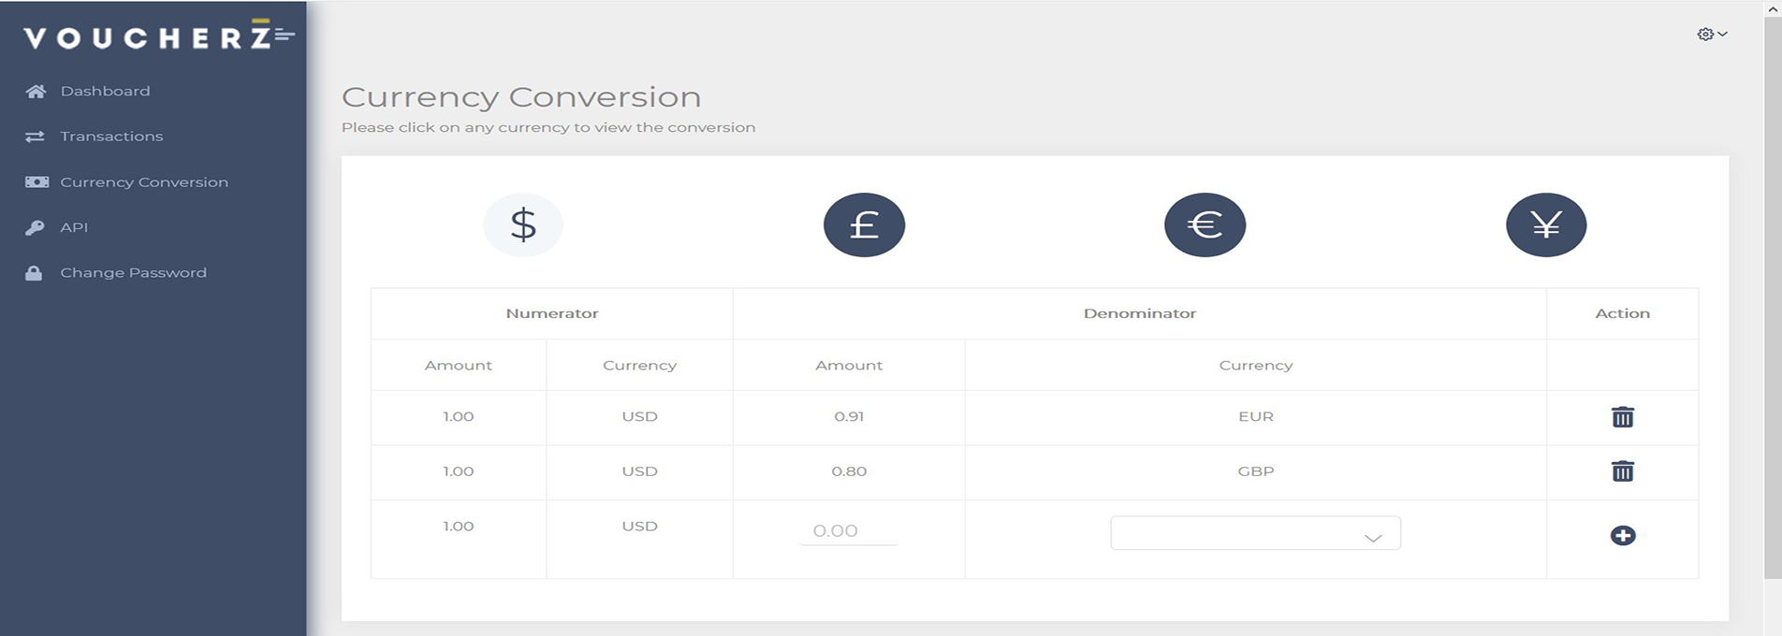The width and height of the screenshot is (1782, 636).
Task: Click the denominator amount input field
Action: (x=848, y=531)
